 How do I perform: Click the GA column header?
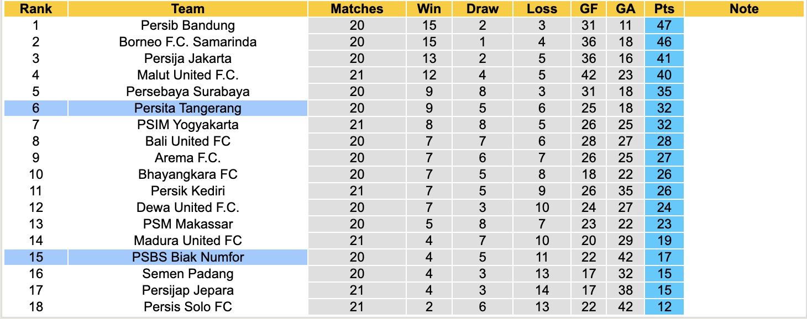pyautogui.click(x=626, y=9)
